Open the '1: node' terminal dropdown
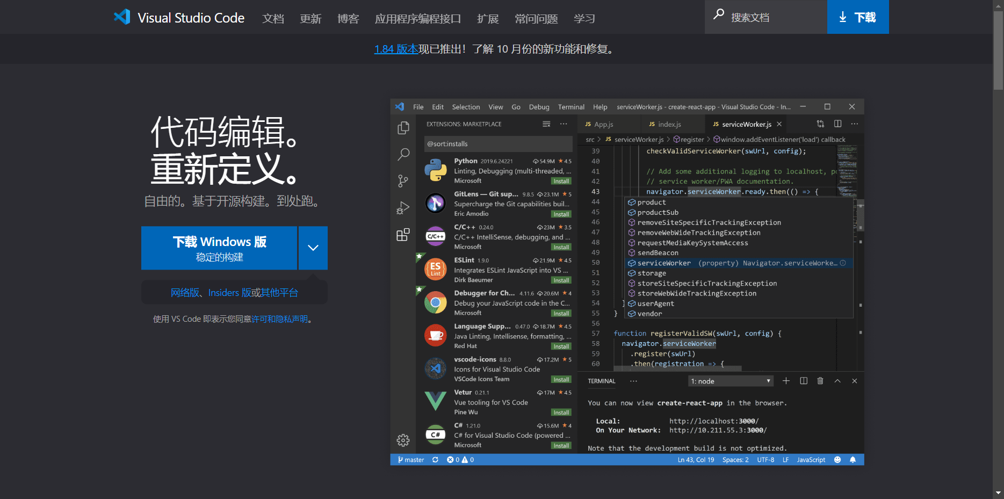 (731, 381)
